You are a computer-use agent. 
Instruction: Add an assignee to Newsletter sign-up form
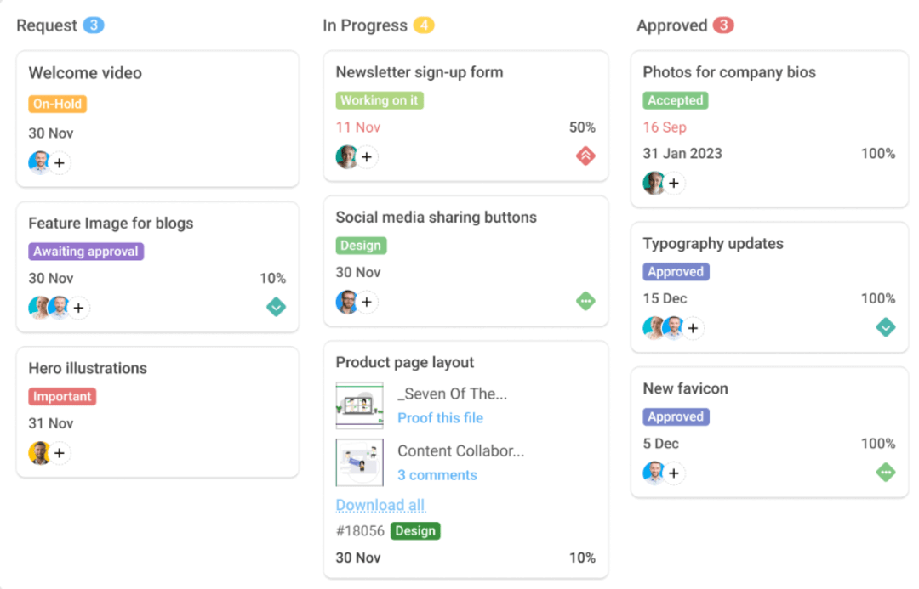click(366, 156)
